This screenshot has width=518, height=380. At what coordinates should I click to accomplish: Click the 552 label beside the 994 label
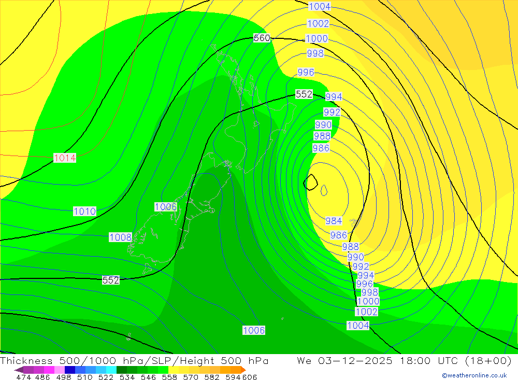point(304,94)
